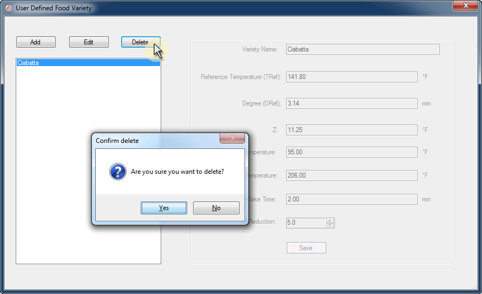Click the temperature field showing 95.00

point(351,152)
